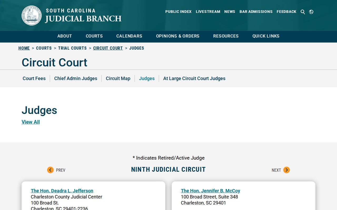Switch to the Court Fees tab

[x=34, y=78]
